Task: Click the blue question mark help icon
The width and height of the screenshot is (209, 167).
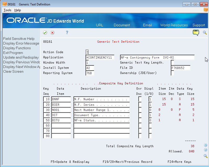Action: pos(67,33)
